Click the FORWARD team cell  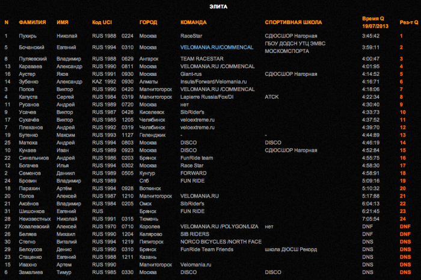click(x=193, y=173)
